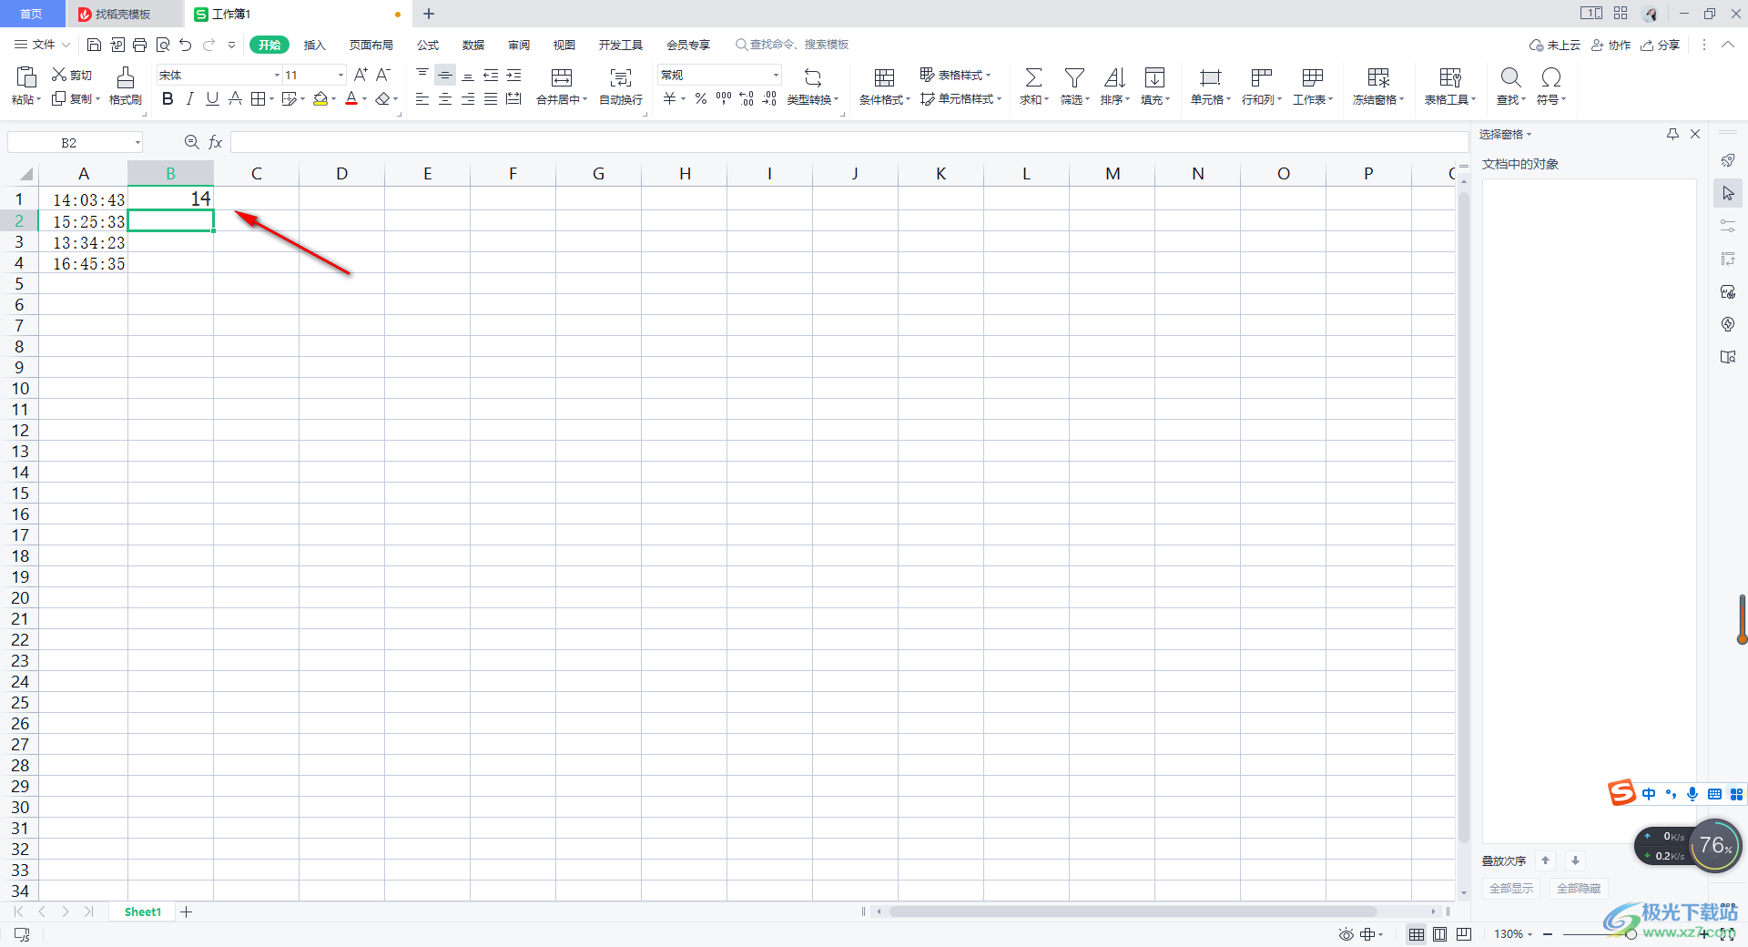Open Table Style (表格样式) dropdown
1748x947 pixels.
[x=955, y=75]
